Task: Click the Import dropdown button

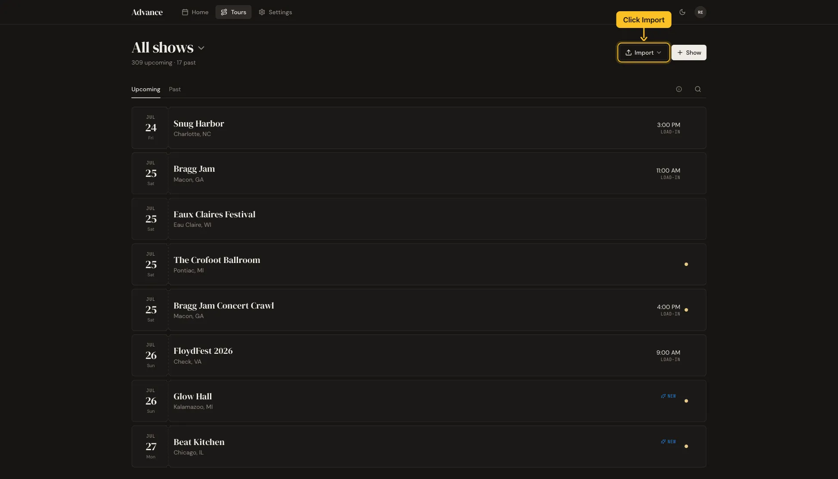Action: 643,53
